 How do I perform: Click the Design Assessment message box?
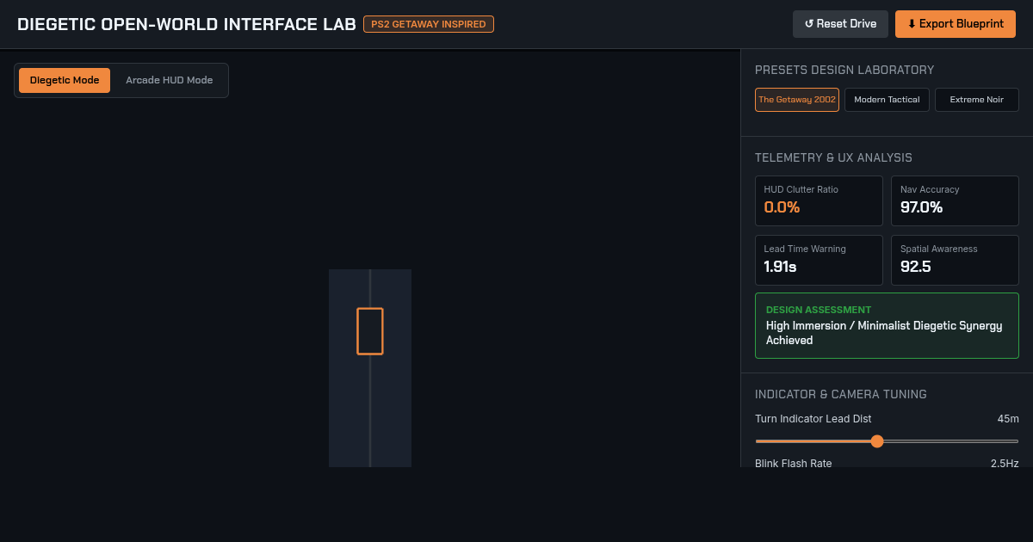tap(887, 325)
